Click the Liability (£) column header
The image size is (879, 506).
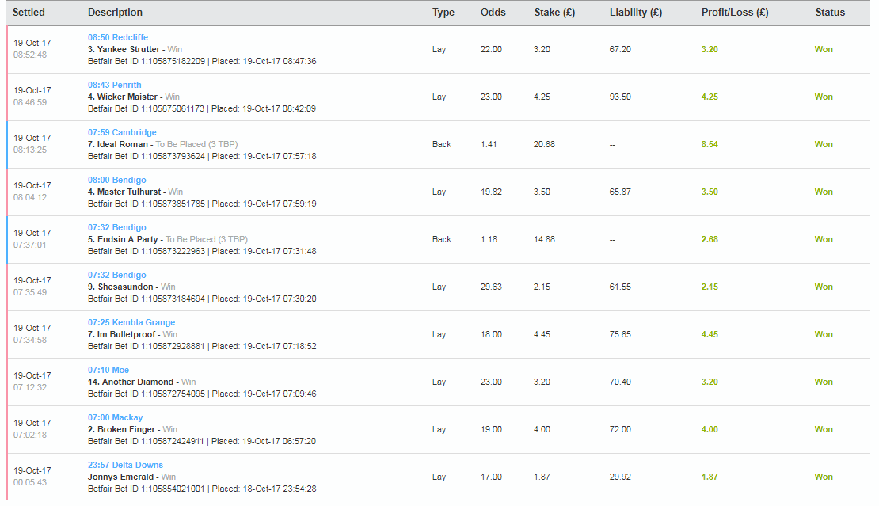636,13
